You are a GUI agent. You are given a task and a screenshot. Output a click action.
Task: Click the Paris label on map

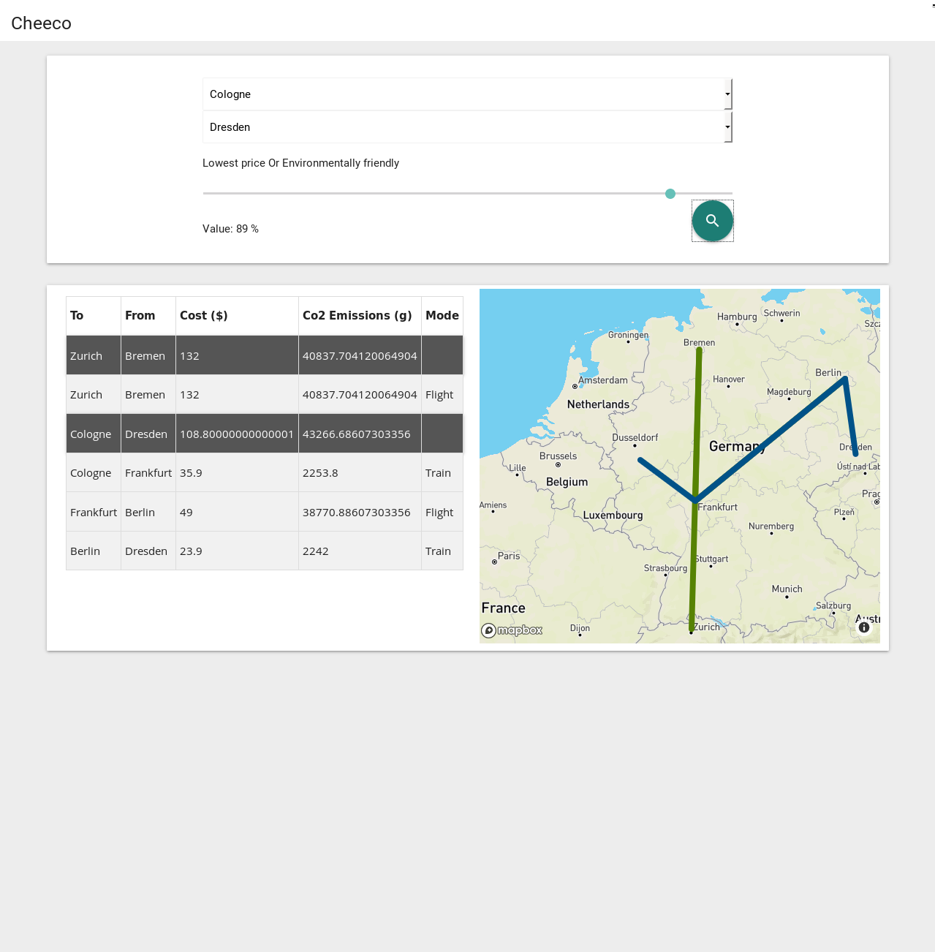pos(509,556)
